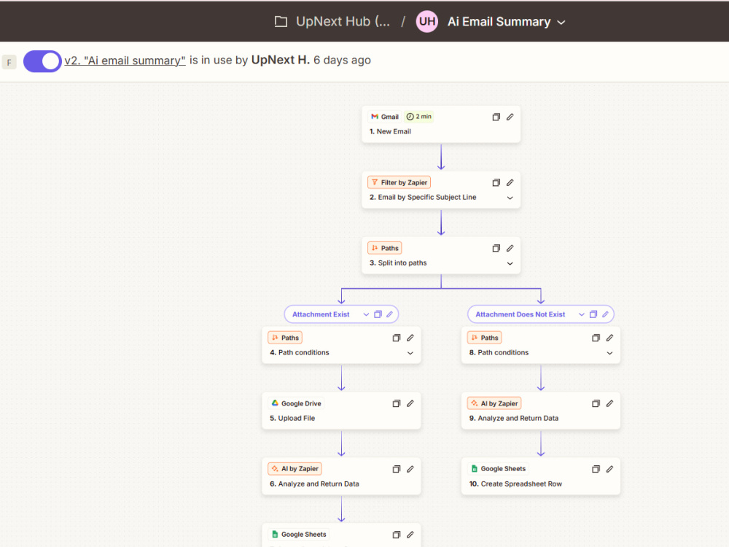The image size is (729, 547).
Task: Copy the Filter by Zapier step
Action: (x=496, y=183)
